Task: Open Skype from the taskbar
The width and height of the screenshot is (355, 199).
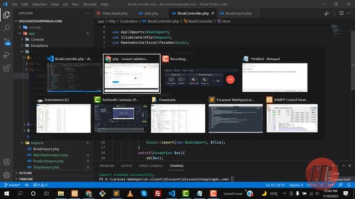Action: [x=144, y=193]
